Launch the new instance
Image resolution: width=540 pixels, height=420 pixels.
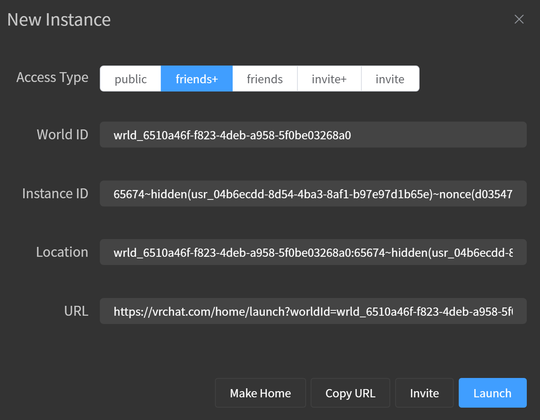(493, 393)
